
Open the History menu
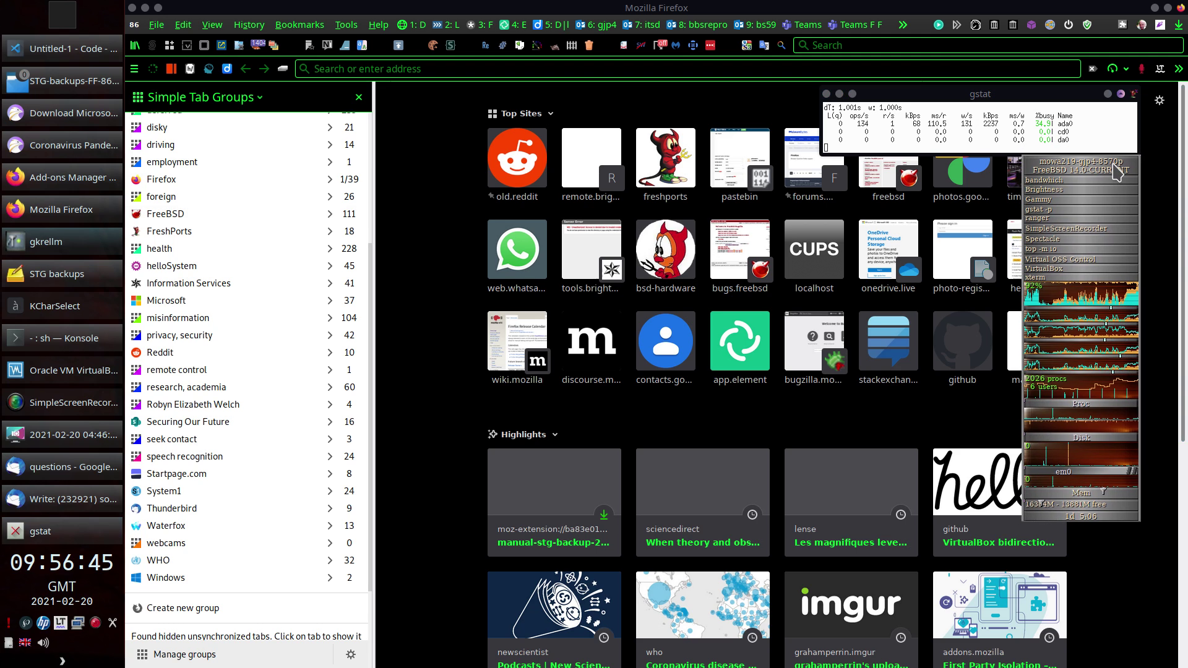(249, 25)
